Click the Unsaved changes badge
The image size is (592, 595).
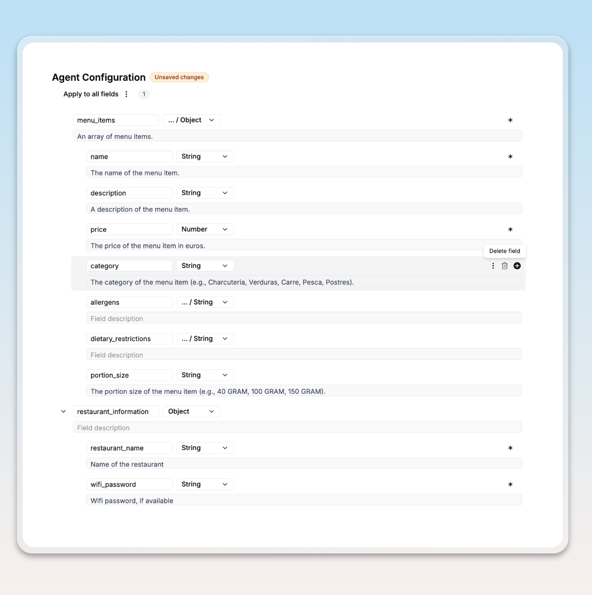tap(179, 77)
